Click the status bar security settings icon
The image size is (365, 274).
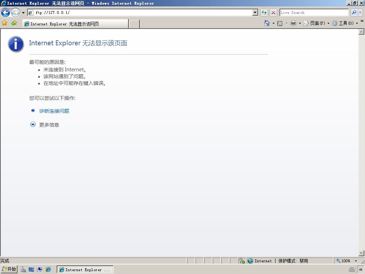(x=242, y=261)
